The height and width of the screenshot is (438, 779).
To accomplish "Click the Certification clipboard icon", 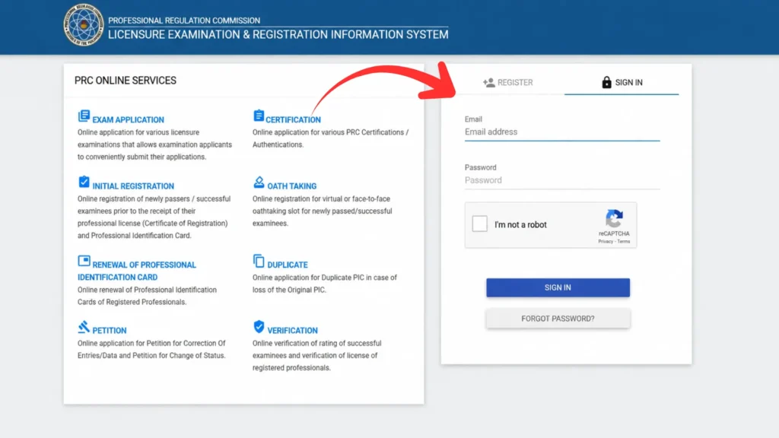I will (x=259, y=116).
